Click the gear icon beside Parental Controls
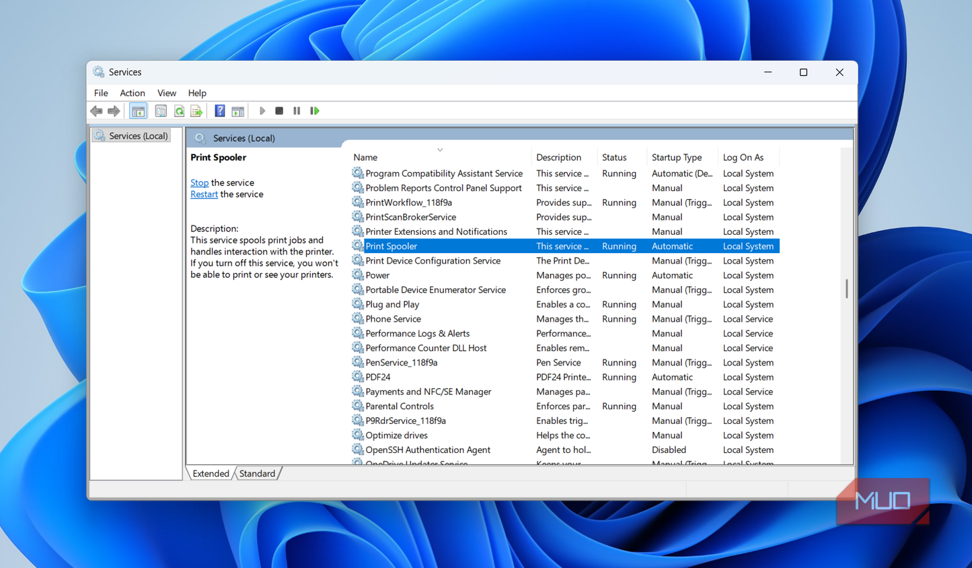 357,406
